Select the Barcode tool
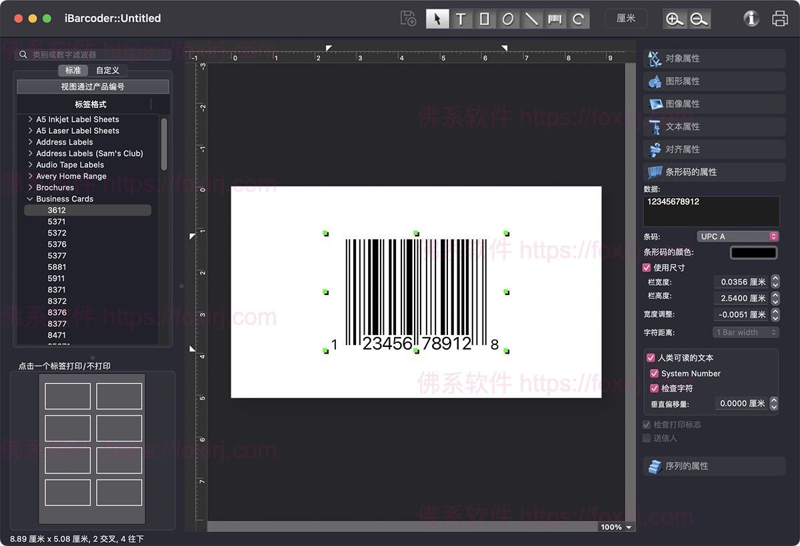The image size is (800, 546). [x=555, y=18]
